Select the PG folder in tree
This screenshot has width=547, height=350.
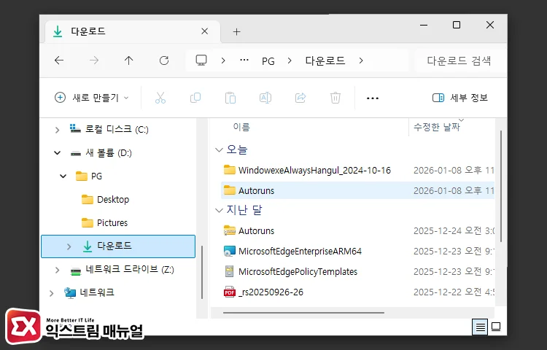pyautogui.click(x=96, y=176)
